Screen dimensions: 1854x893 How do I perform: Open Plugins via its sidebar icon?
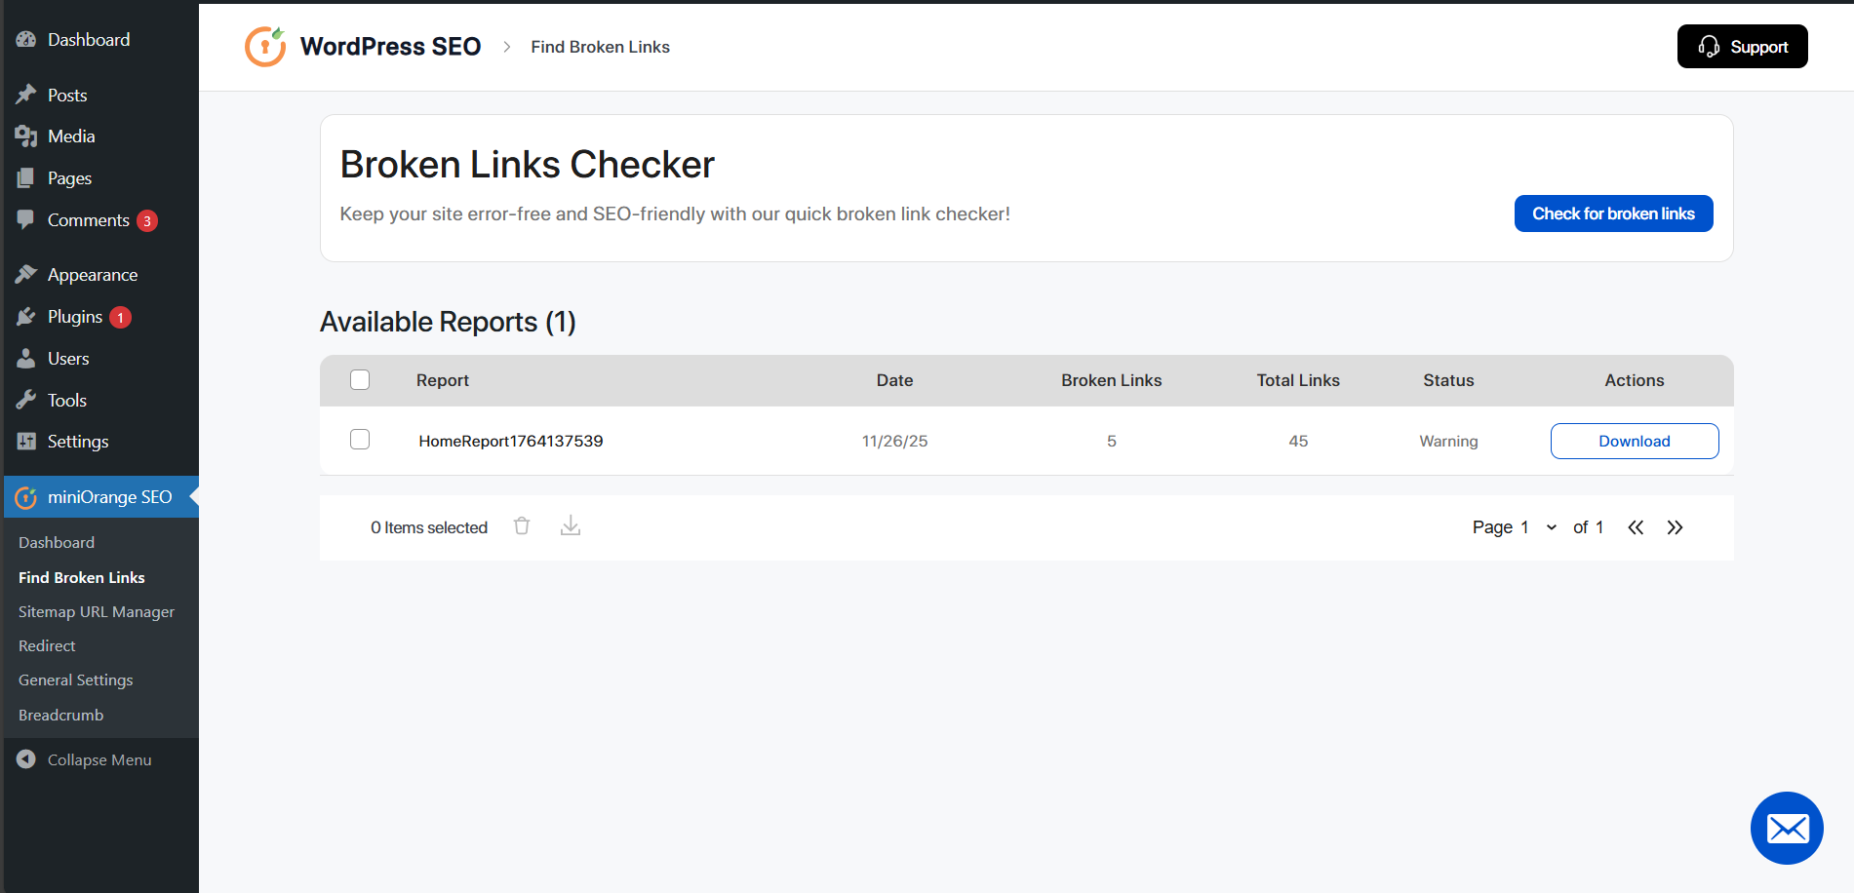click(x=26, y=316)
